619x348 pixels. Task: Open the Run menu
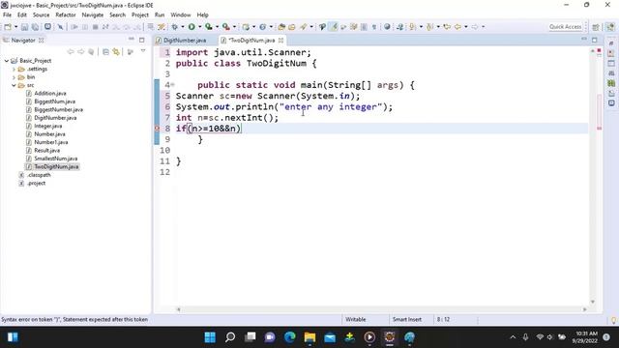(x=160, y=14)
